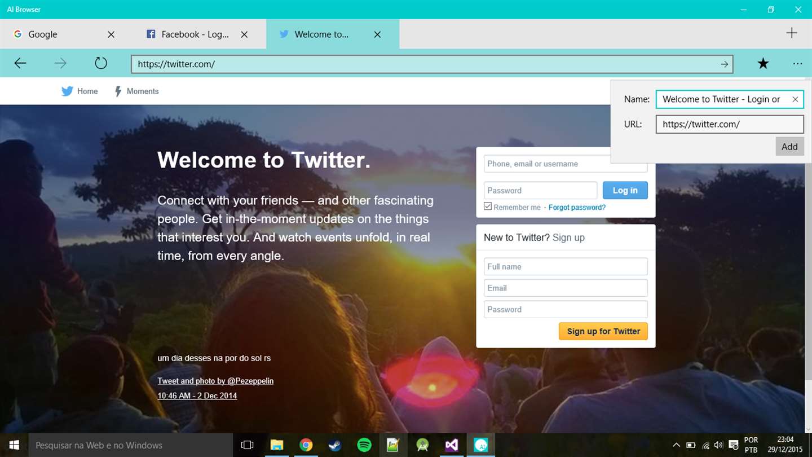
Task: Focus the browser address bar
Action: [x=432, y=64]
